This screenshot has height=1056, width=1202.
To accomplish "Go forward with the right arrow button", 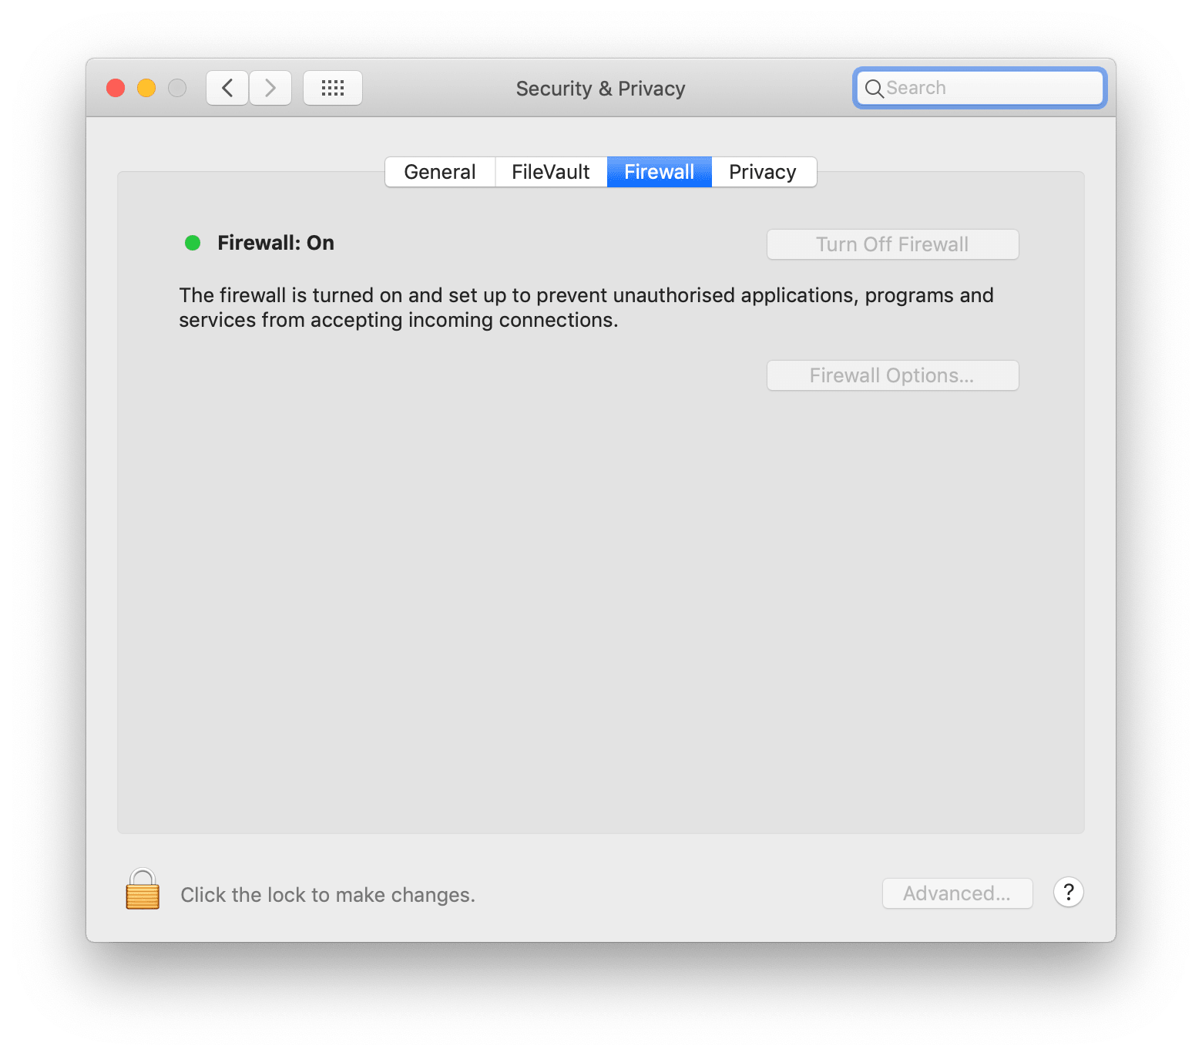I will [x=270, y=88].
